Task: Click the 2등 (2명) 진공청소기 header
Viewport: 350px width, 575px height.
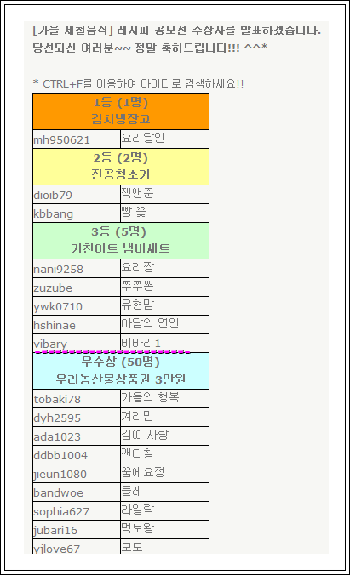Action: [121, 167]
